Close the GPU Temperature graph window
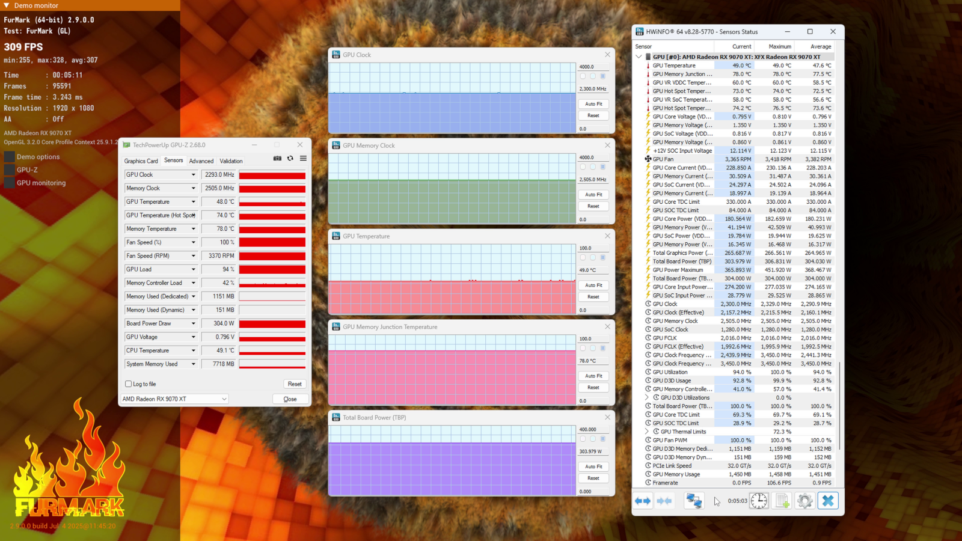The image size is (962, 541). point(607,236)
